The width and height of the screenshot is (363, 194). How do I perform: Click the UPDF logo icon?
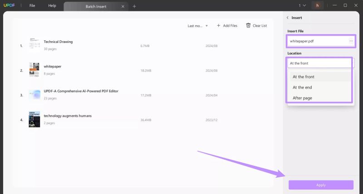point(9,5)
